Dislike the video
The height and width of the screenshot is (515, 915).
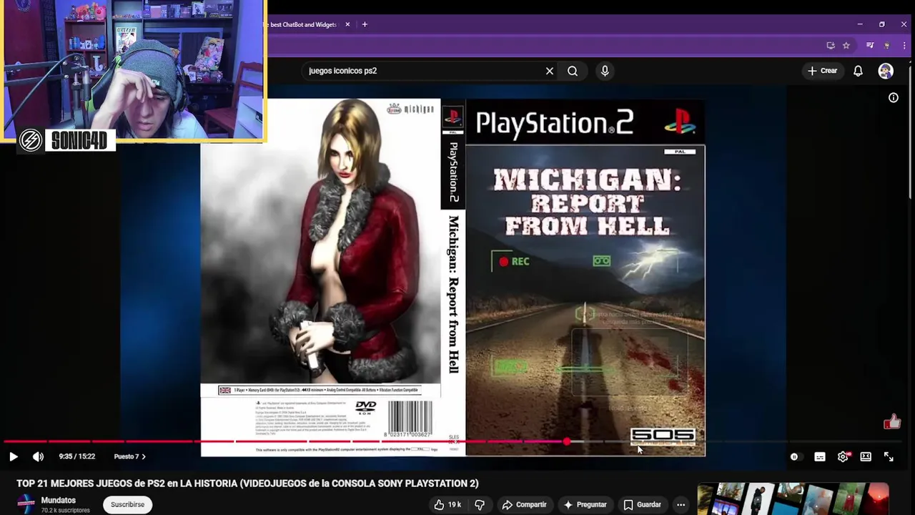click(x=480, y=504)
